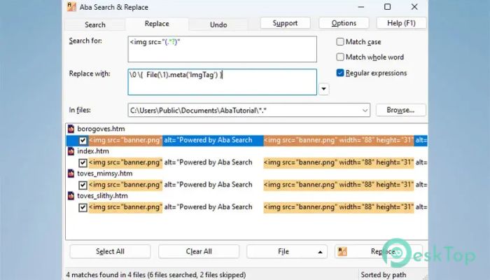Open the File button menu
Screen dimensions: 490x280
click(287, 251)
